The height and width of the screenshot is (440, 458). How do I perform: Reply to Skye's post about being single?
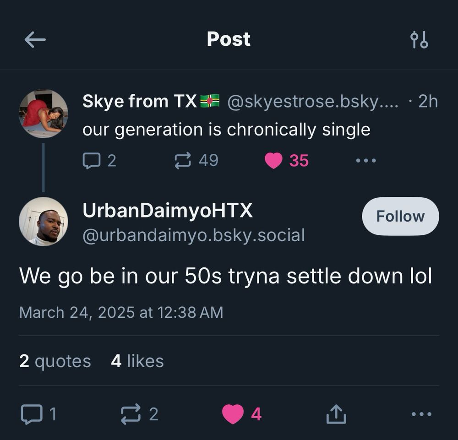click(x=93, y=160)
